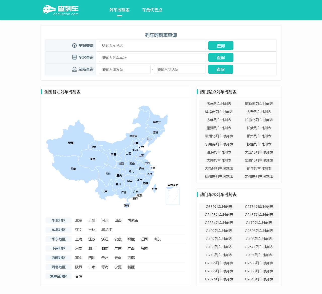Click the 站站查询 location pin icon
The width and height of the screenshot is (322, 294).
click(x=74, y=69)
